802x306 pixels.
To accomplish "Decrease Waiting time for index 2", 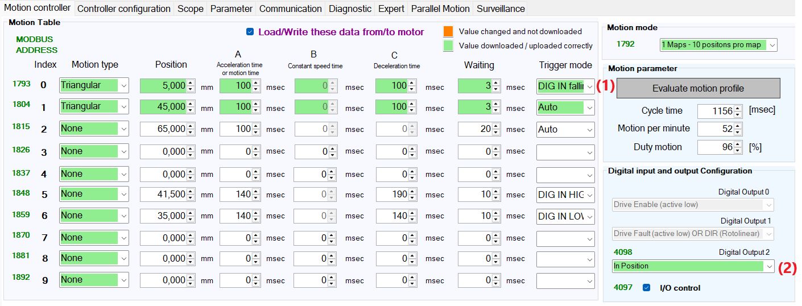I will 496,132.
